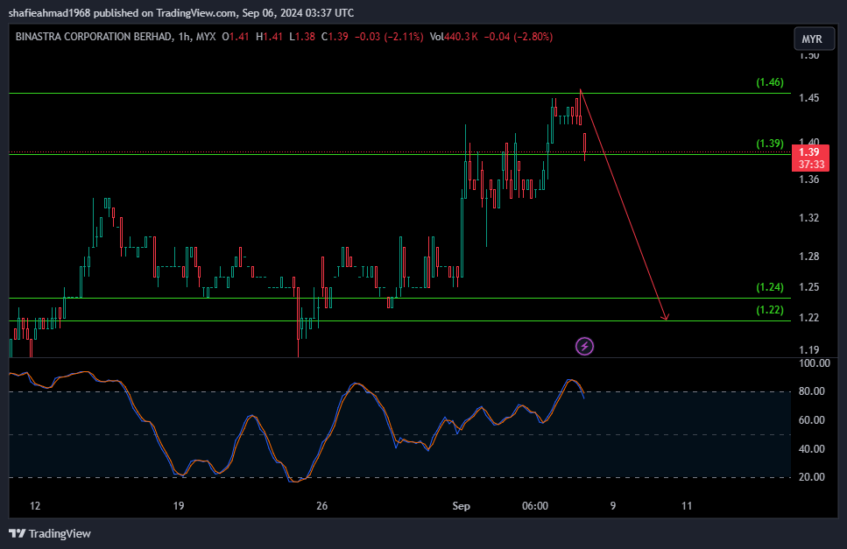Image resolution: width=847 pixels, height=549 pixels.
Task: Click the red 1.39 current price label
Action: 810,158
